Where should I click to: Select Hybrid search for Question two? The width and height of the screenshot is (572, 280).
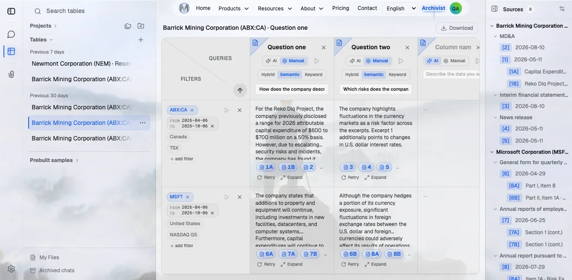(x=352, y=75)
